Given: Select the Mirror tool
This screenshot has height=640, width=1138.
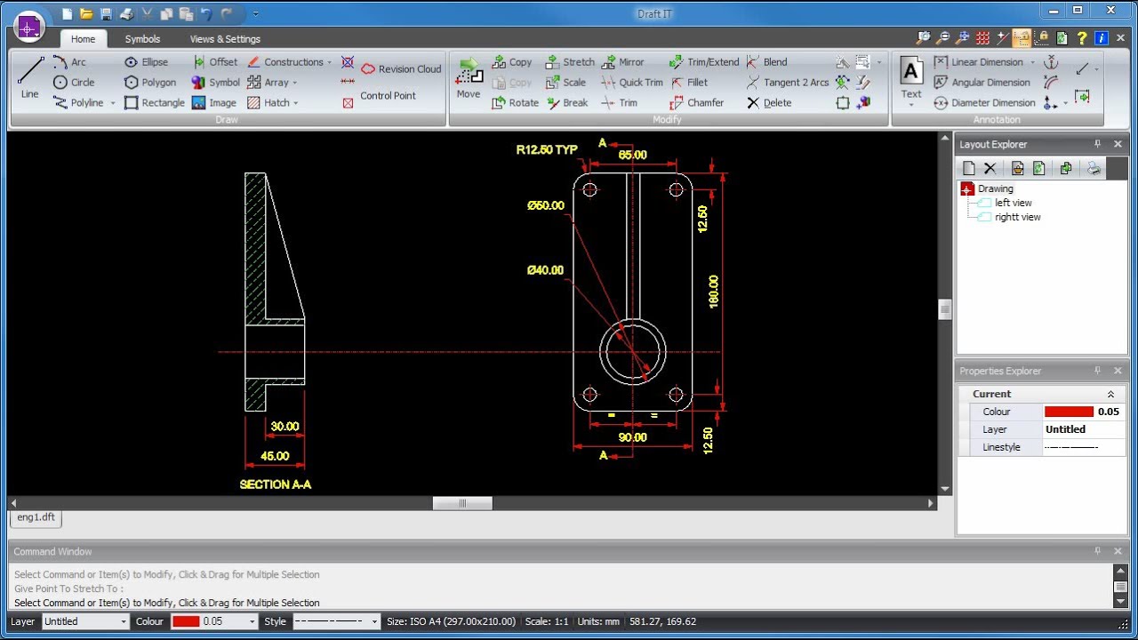Looking at the screenshot, I should 622,62.
